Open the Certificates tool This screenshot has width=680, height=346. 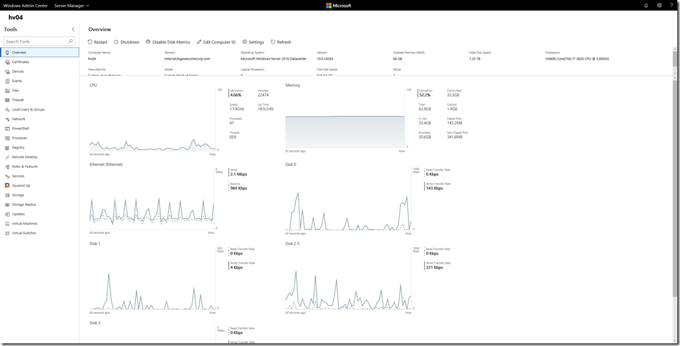tap(20, 62)
